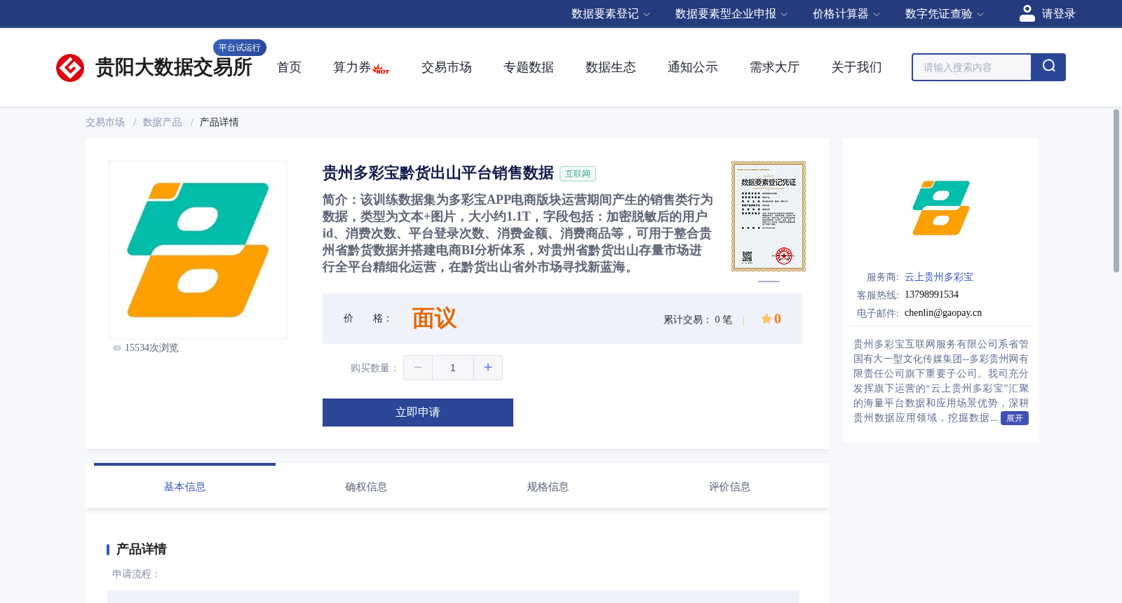Click the product title 贵州多彩宝黔货出山平台销售数据

tap(438, 173)
